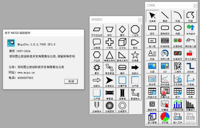Pick the 报警条 alarm bar tool
Screen dimensions: 200x128
point(165,105)
